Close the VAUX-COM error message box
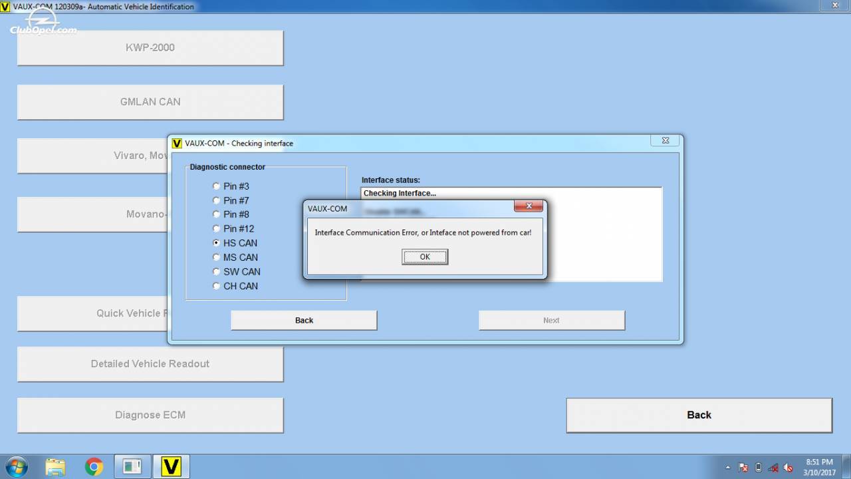The width and height of the screenshot is (851, 479). coord(529,206)
